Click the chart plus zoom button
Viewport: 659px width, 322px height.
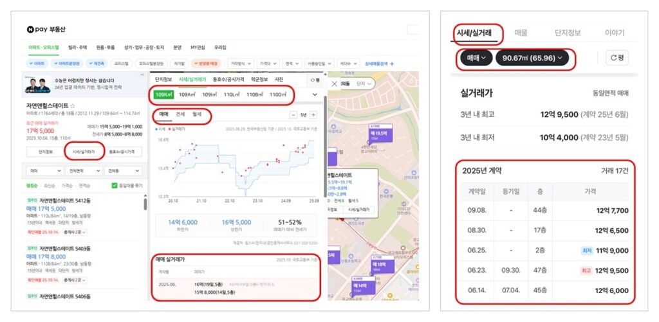(x=313, y=114)
